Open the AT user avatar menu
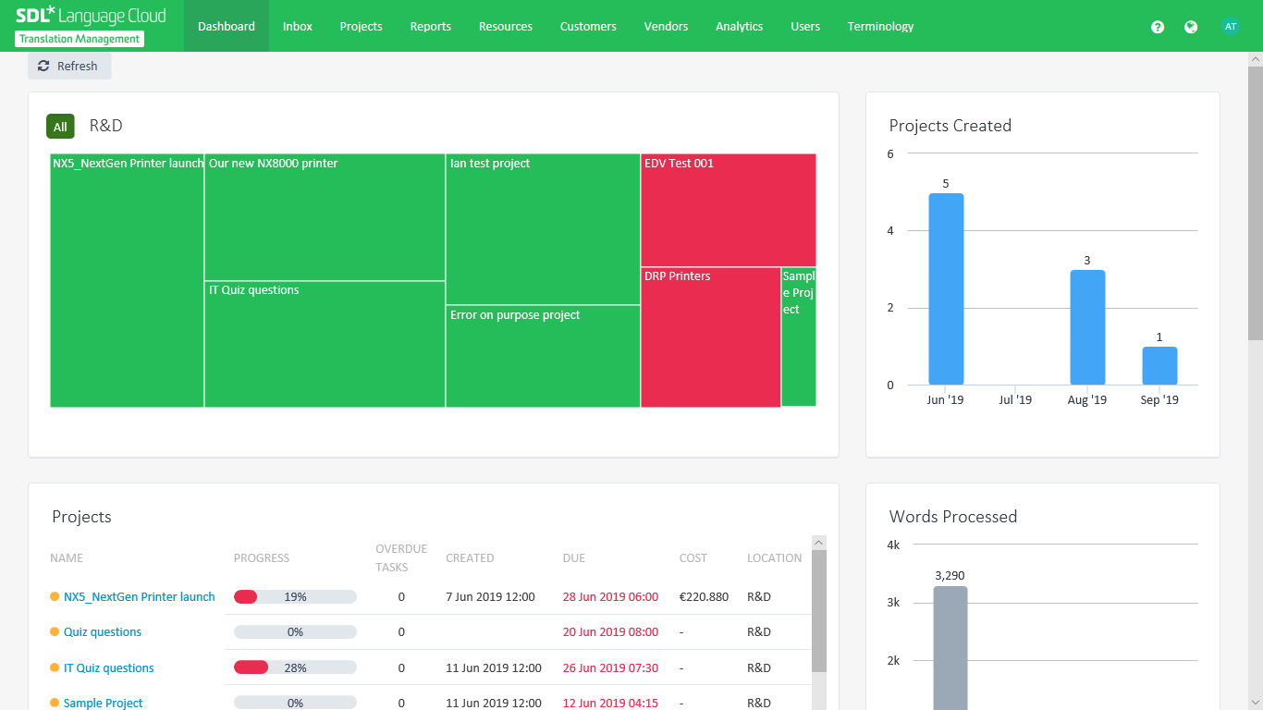Image resolution: width=1263 pixels, height=710 pixels. click(x=1230, y=27)
